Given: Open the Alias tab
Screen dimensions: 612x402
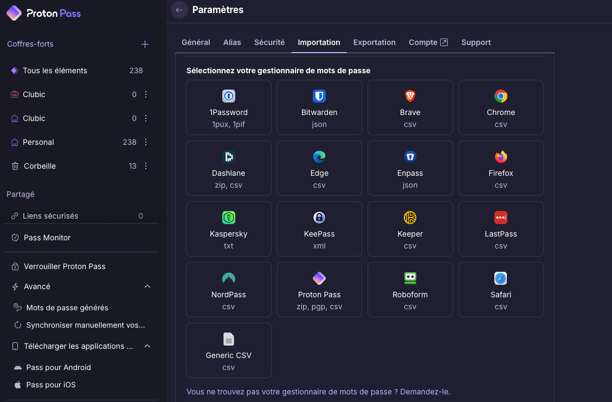Looking at the screenshot, I should pyautogui.click(x=232, y=42).
